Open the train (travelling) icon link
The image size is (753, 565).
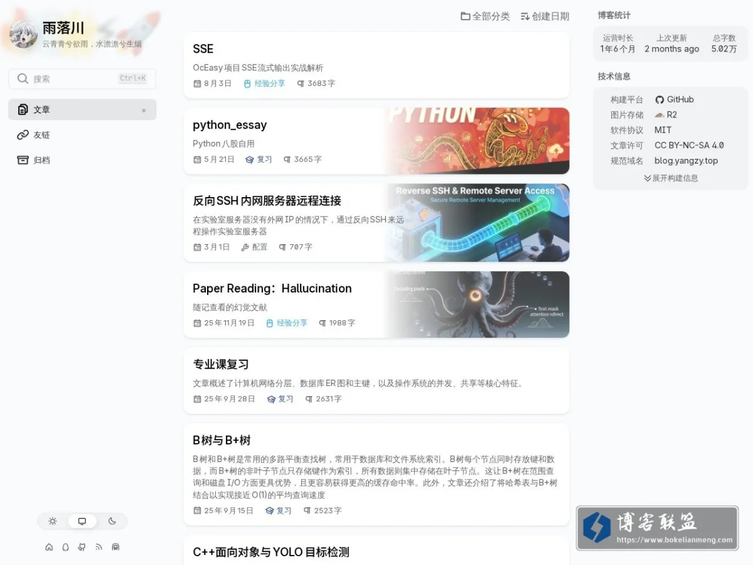point(115,547)
